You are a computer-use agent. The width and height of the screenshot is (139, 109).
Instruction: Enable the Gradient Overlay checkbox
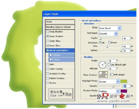(48, 74)
